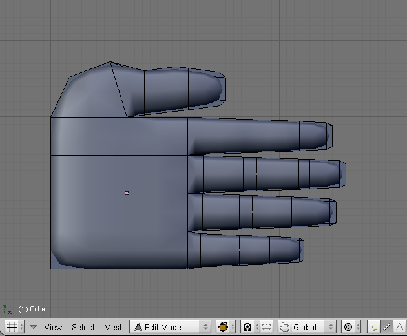407x336 pixels.
Task: Open the Select menu
Action: point(83,327)
